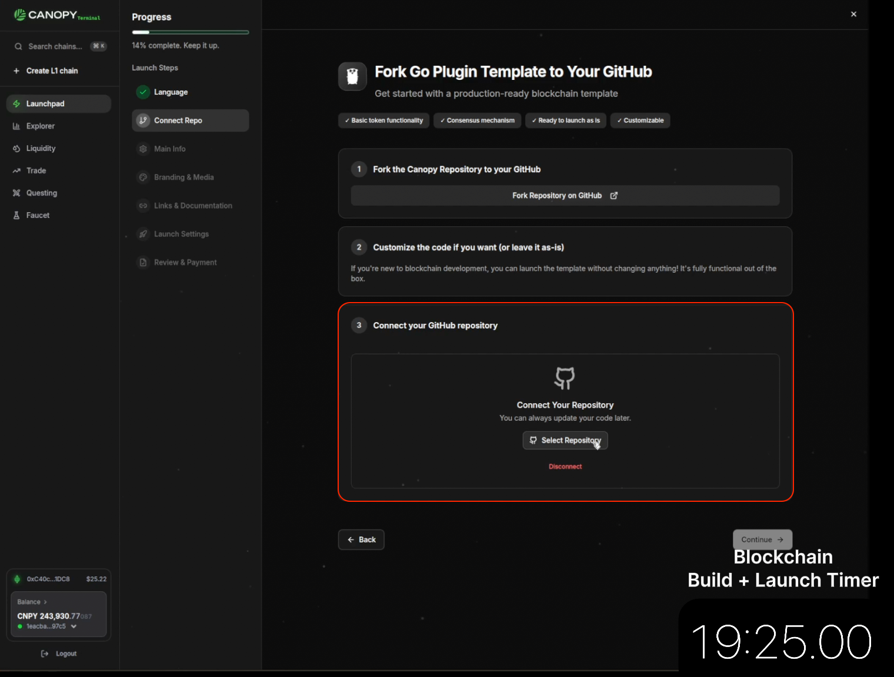
Task: Click the Questing crossed tools icon
Action: tap(16, 193)
